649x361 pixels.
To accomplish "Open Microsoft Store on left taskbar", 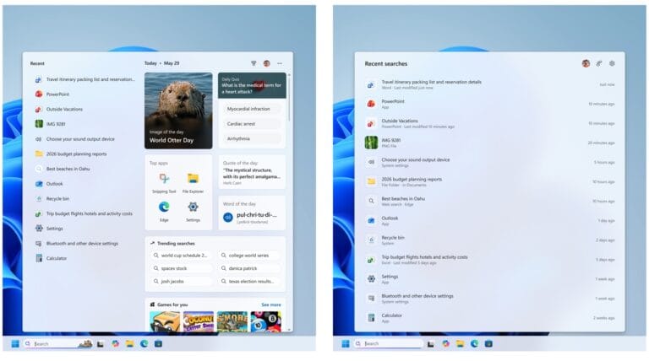I will (158, 343).
